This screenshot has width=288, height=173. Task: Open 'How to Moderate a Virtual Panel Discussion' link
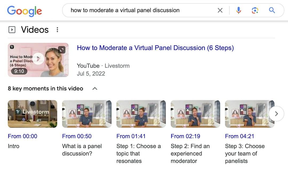click(x=155, y=48)
